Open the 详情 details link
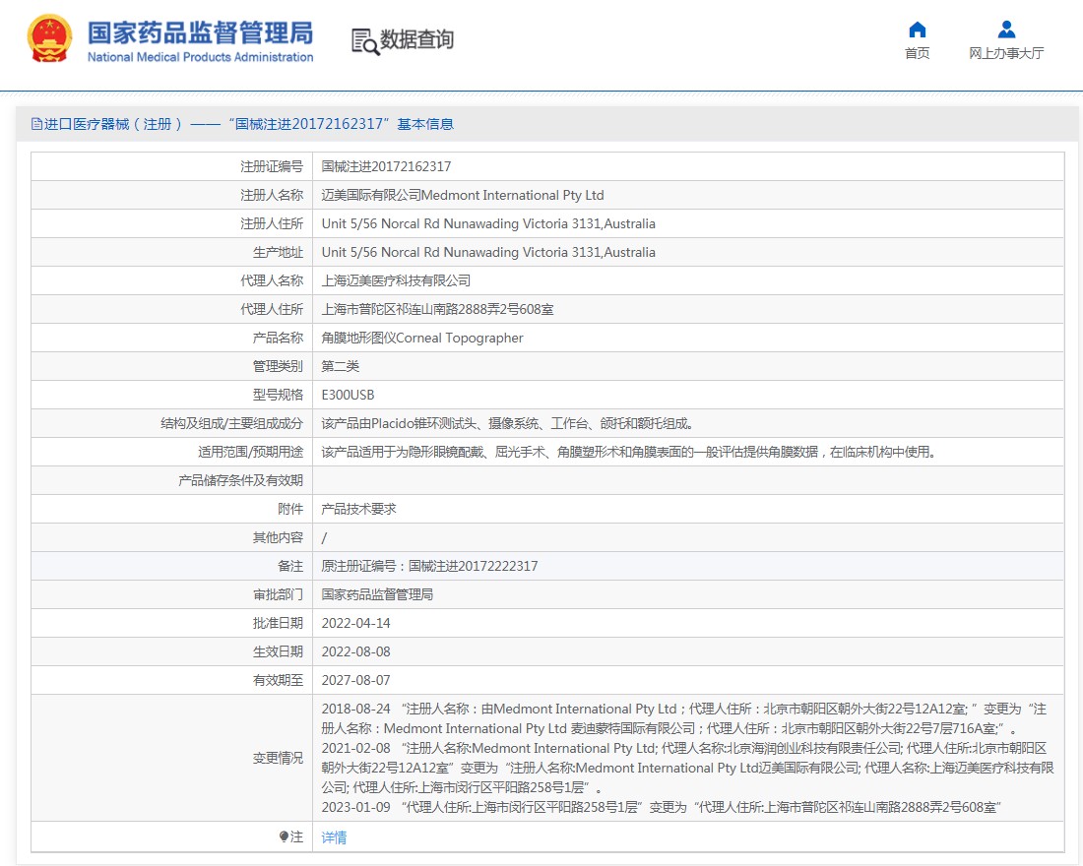Image resolution: width=1083 pixels, height=866 pixels. pyautogui.click(x=334, y=837)
